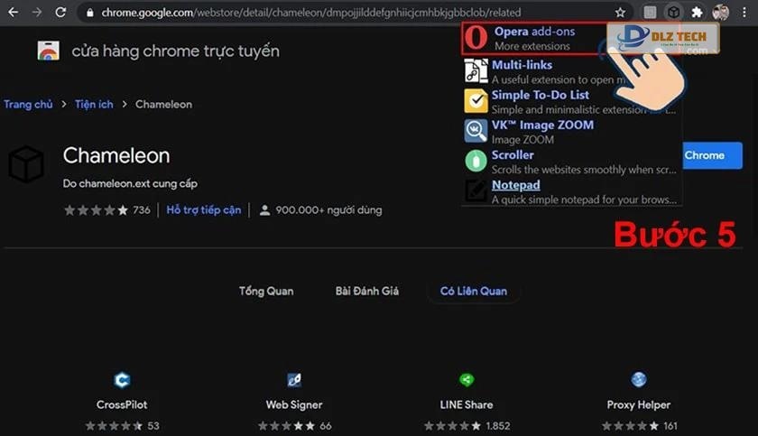Click the 900.000+ người dùng user count
This screenshot has width=758, height=436.
(320, 209)
